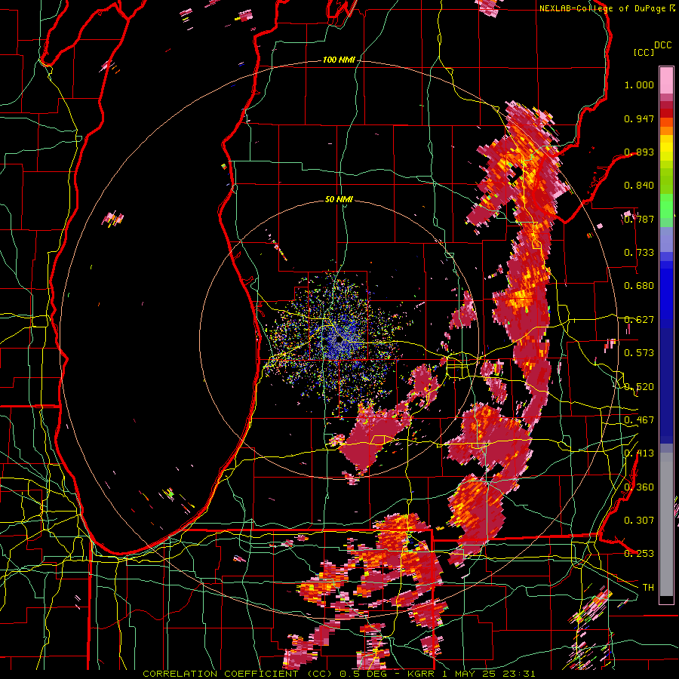The height and width of the screenshot is (679, 679).
Task: Select the 0.360 scale value
Action: pyautogui.click(x=639, y=487)
